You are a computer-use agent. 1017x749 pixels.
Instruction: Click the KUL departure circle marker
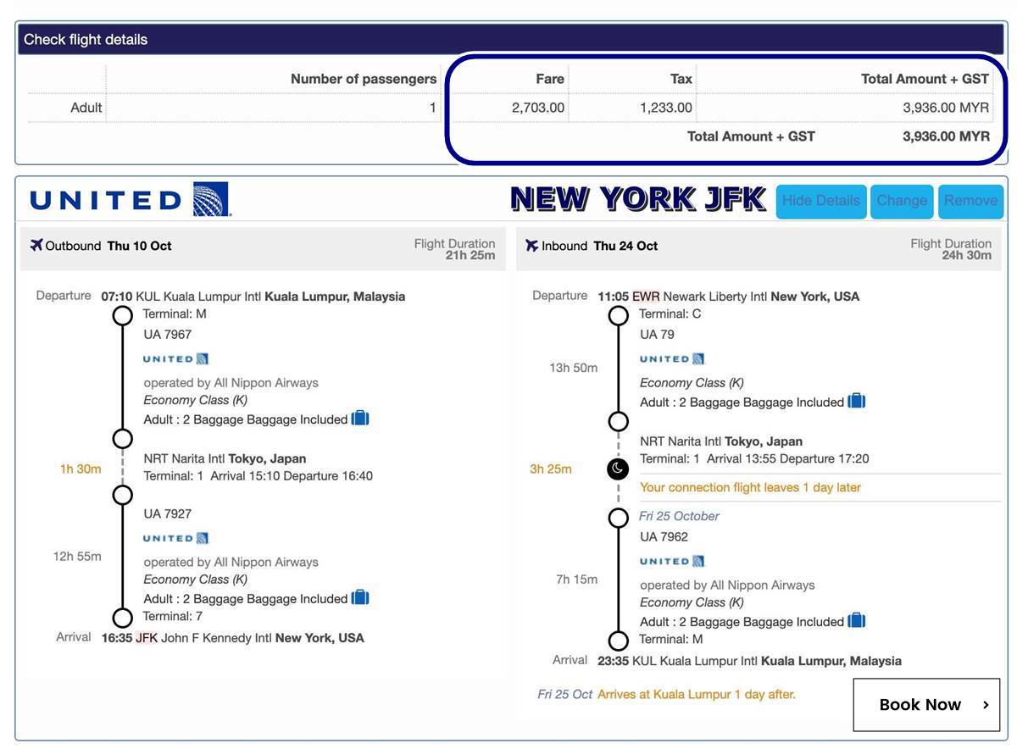coord(123,316)
